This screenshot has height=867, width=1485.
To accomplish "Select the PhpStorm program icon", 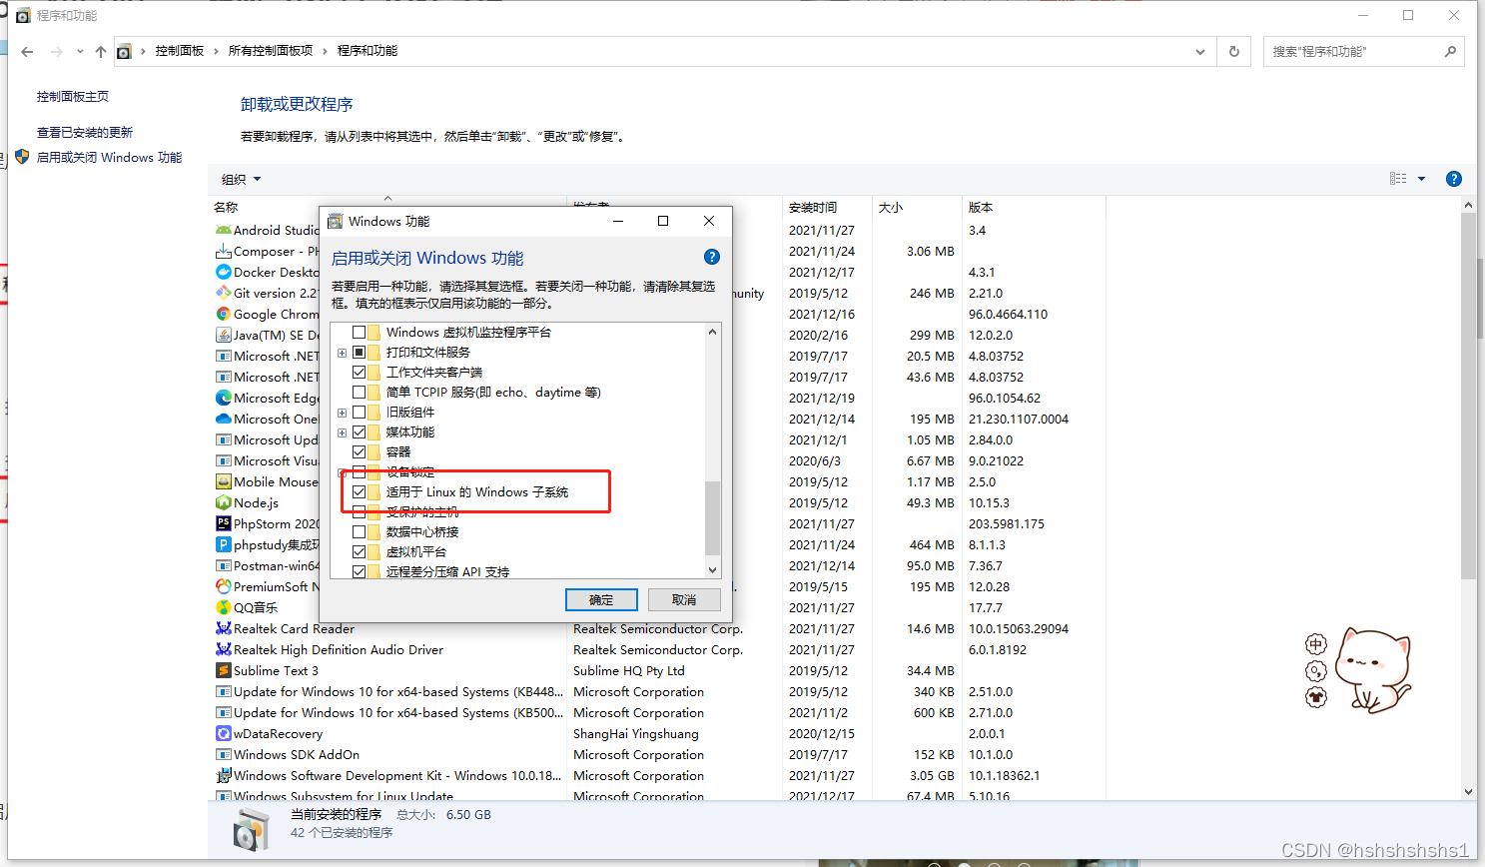I will tap(224, 523).
